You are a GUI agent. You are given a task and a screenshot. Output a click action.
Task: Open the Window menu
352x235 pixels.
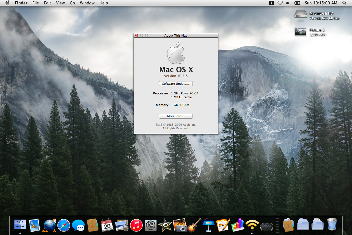point(87,3)
